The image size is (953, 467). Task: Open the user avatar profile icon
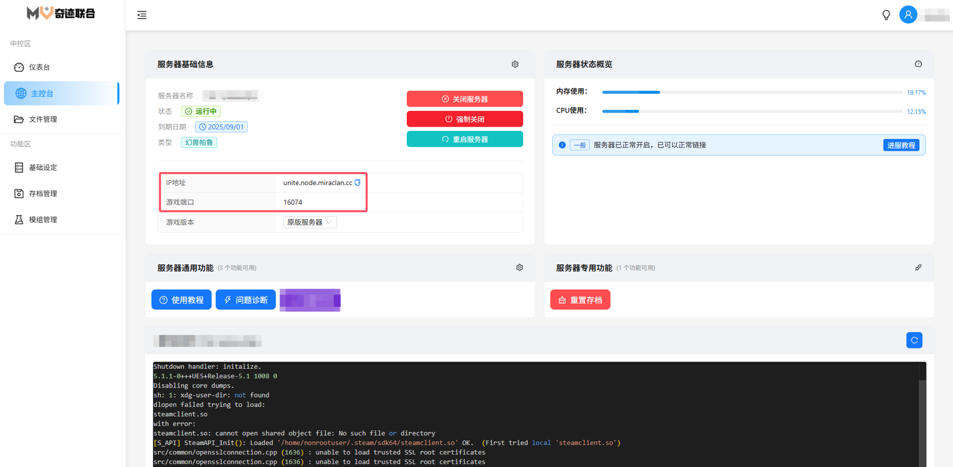click(908, 15)
